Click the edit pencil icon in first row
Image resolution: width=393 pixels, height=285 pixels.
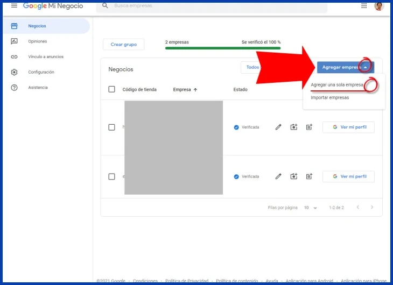coord(278,127)
